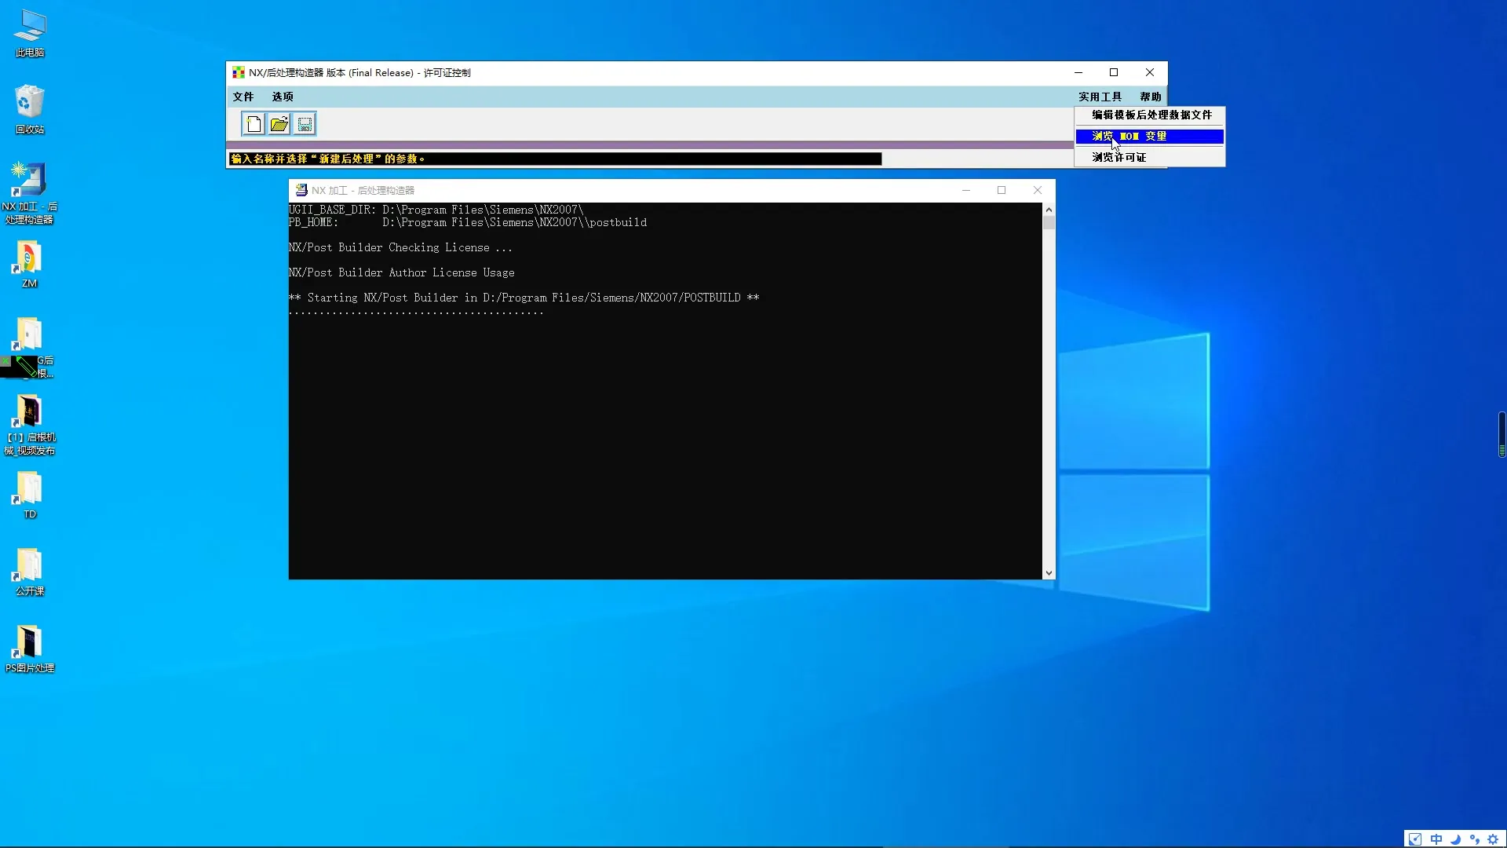1507x848 pixels.
Task: Click the console scrollbar down arrow
Action: pos(1049,573)
